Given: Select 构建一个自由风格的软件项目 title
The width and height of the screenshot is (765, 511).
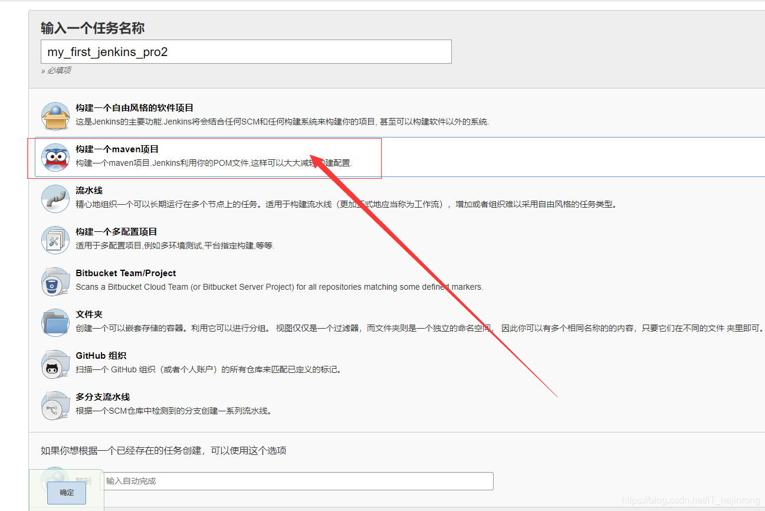Looking at the screenshot, I should (134, 108).
